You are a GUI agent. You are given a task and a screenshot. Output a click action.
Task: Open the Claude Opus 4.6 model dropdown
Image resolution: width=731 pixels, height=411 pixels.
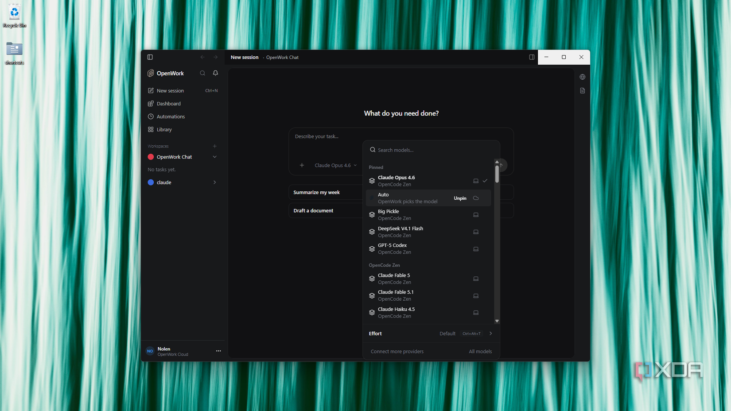click(335, 165)
